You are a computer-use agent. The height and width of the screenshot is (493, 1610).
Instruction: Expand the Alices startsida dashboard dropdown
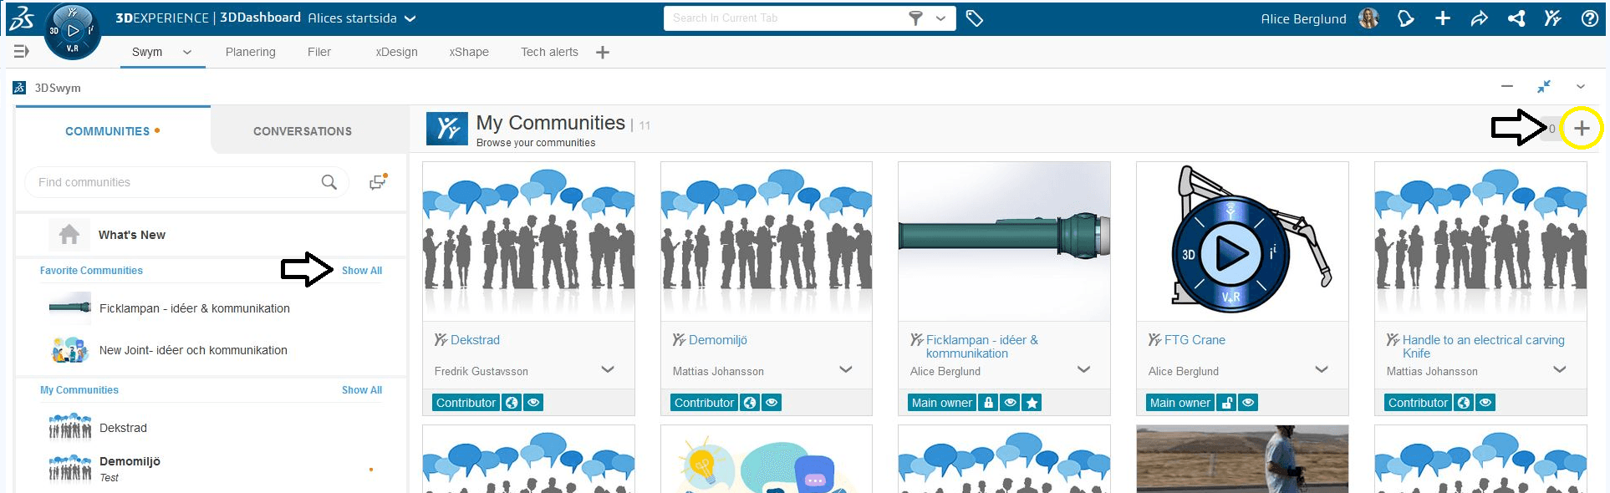(410, 18)
